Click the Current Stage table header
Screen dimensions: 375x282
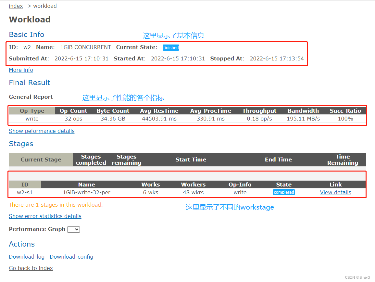click(41, 159)
